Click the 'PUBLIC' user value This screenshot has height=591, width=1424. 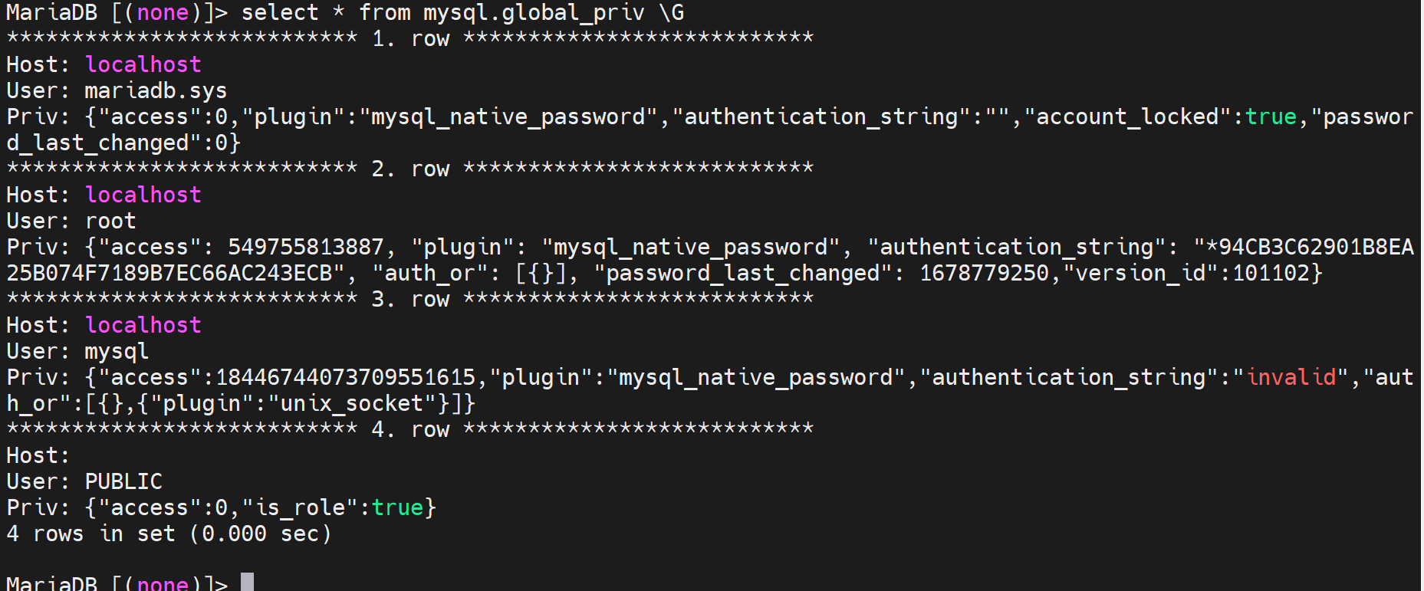pyautogui.click(x=123, y=481)
